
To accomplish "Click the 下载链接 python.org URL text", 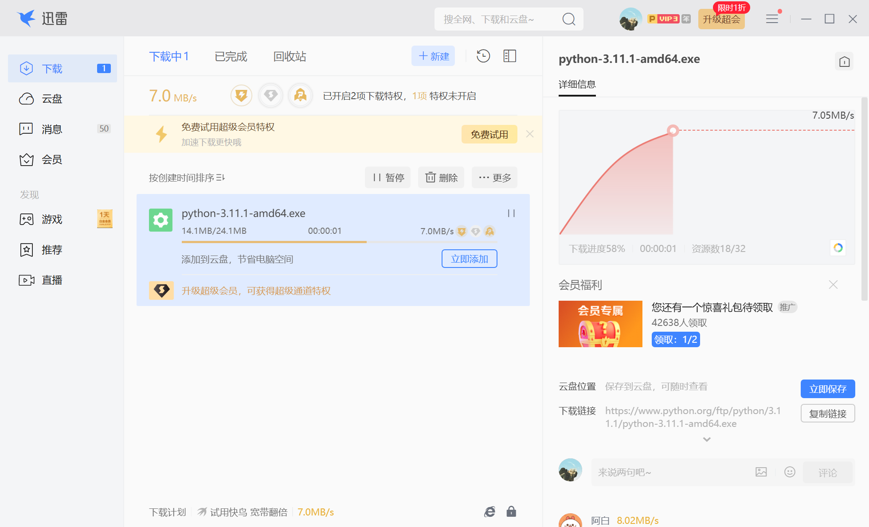I will click(693, 417).
